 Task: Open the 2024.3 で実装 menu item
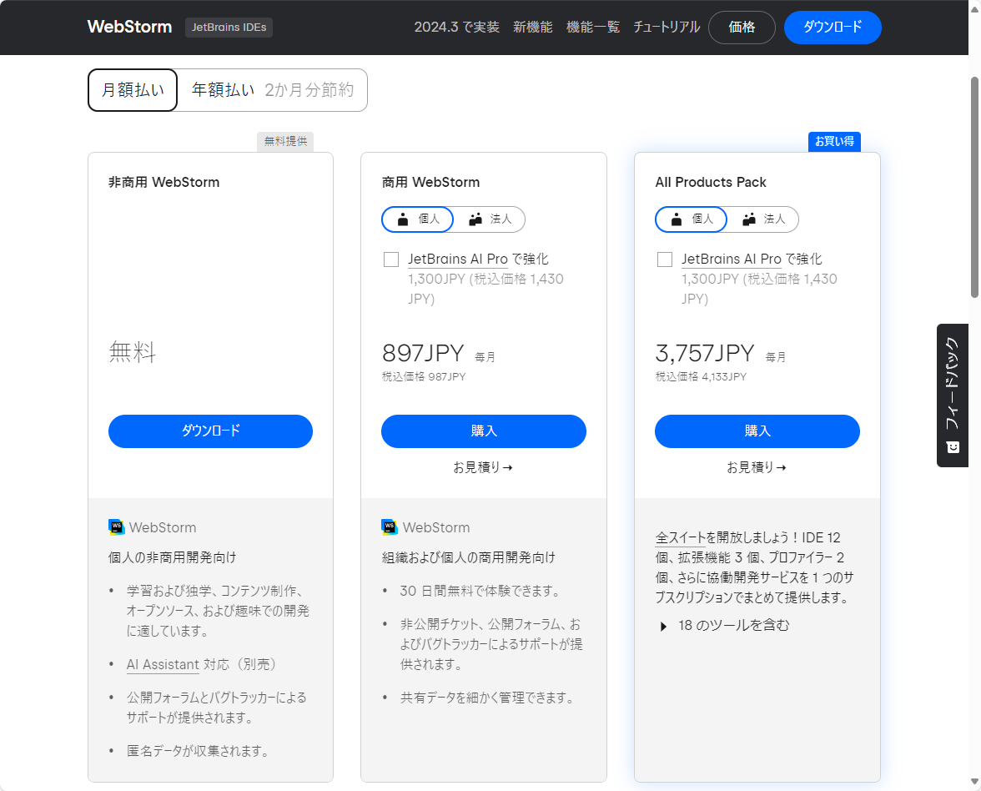(x=457, y=27)
